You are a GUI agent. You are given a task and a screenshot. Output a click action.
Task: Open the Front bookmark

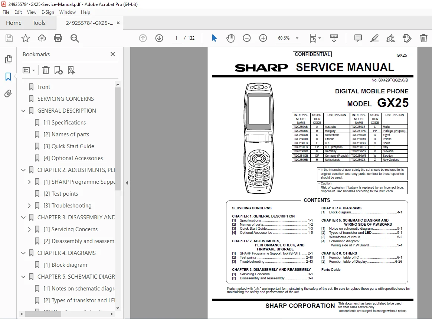tap(43, 87)
